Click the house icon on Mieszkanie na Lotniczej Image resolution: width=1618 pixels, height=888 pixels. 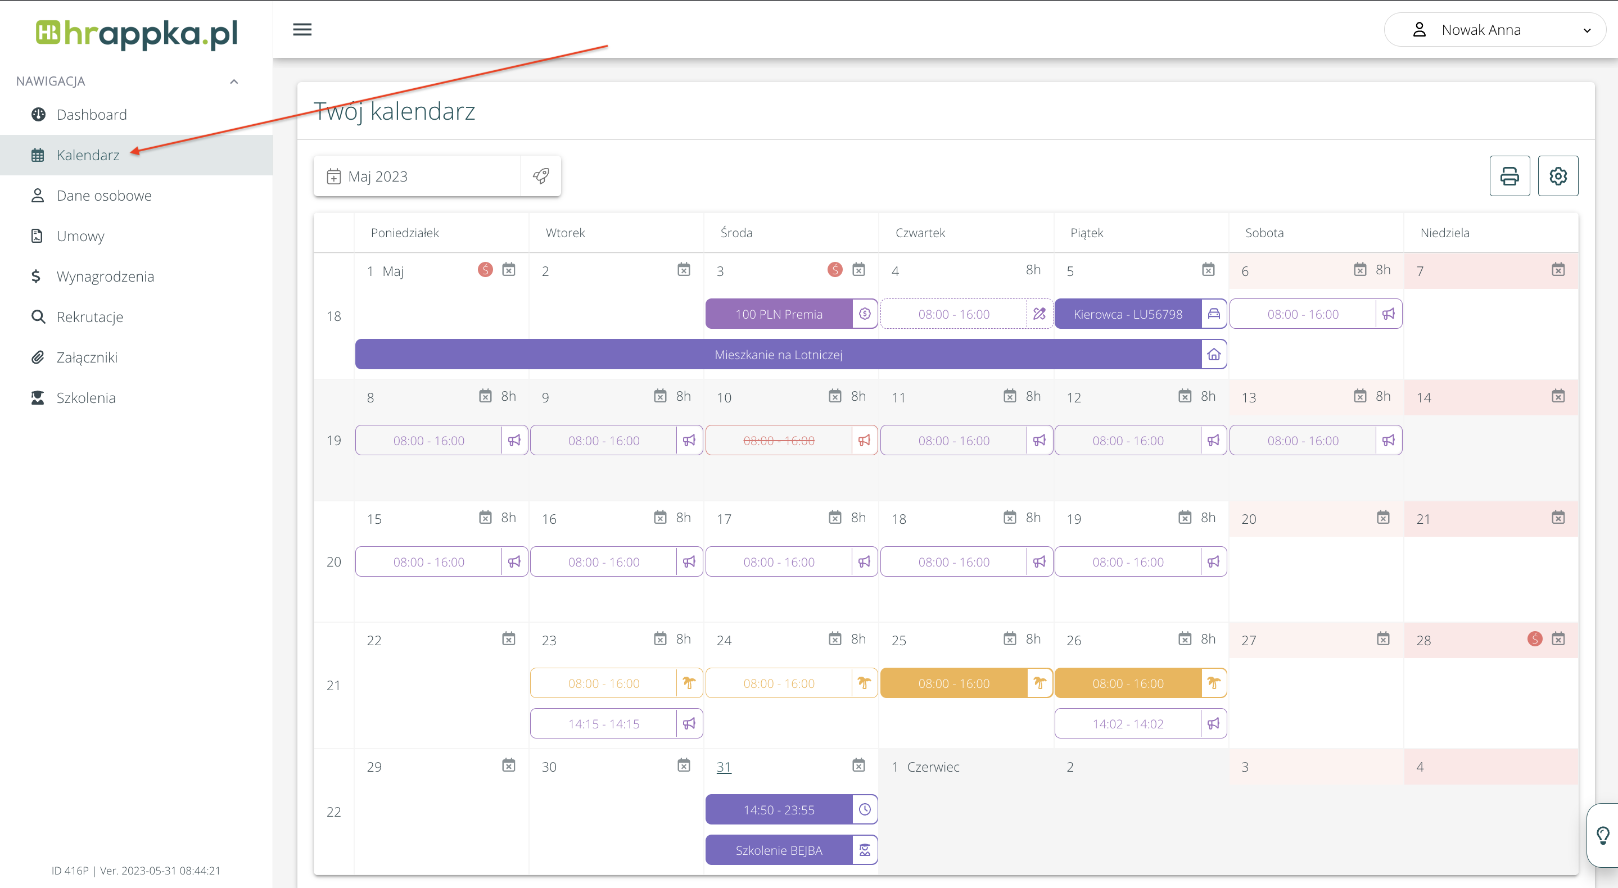[x=1213, y=354]
